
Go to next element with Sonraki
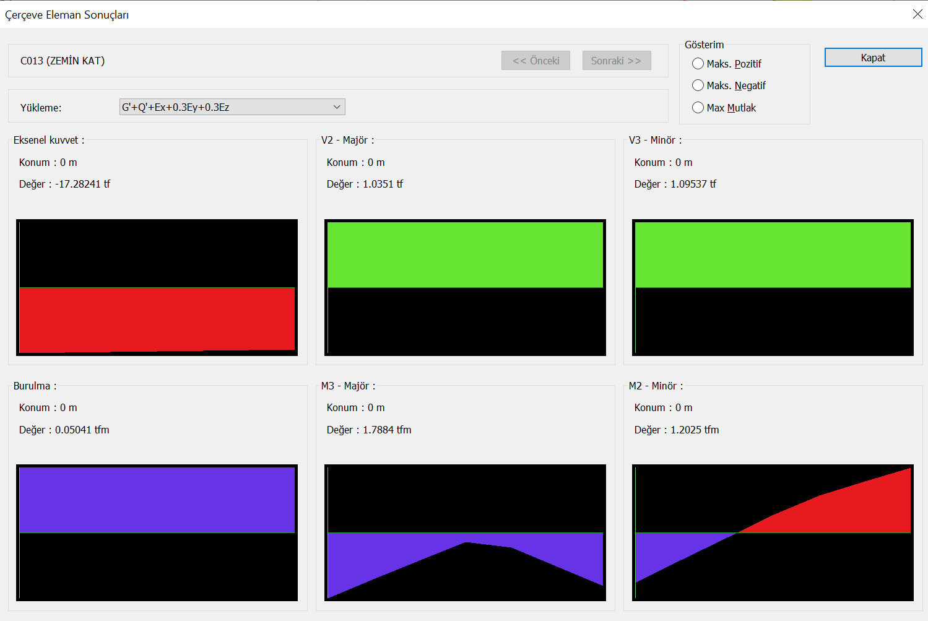[x=616, y=61]
